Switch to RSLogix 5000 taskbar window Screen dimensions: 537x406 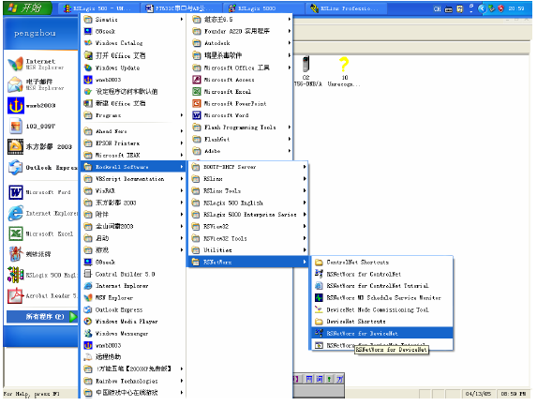click(x=262, y=8)
